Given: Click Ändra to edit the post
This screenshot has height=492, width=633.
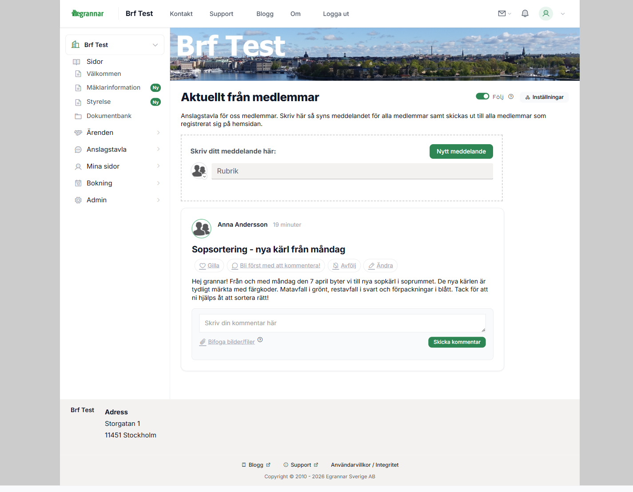Looking at the screenshot, I should [380, 266].
